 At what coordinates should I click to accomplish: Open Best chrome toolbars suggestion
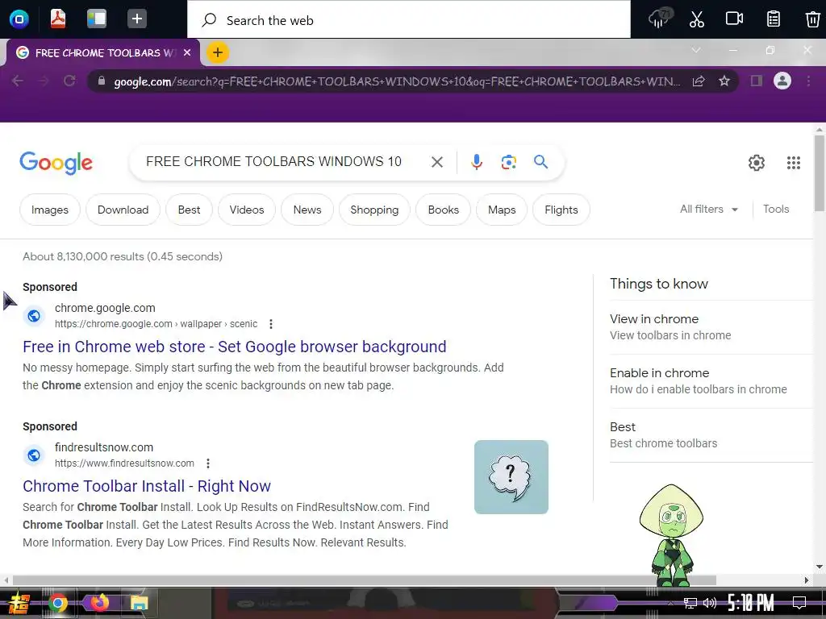tap(711, 434)
